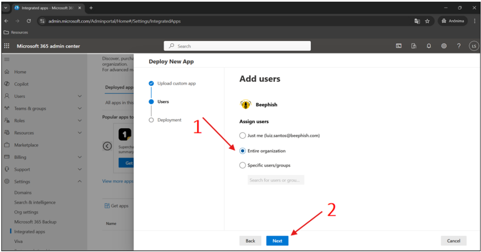Click the blue Get button on app card

pos(126,163)
